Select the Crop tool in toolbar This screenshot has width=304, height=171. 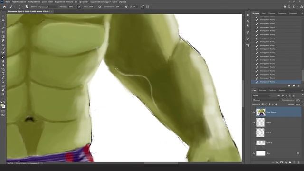(3, 20)
